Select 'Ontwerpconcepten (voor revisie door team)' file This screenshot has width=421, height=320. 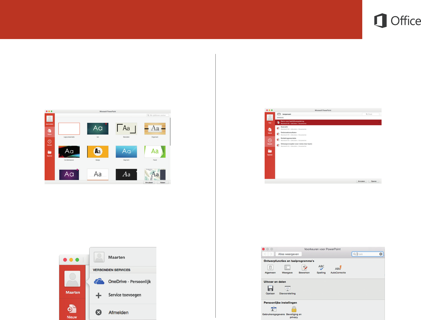click(328, 145)
